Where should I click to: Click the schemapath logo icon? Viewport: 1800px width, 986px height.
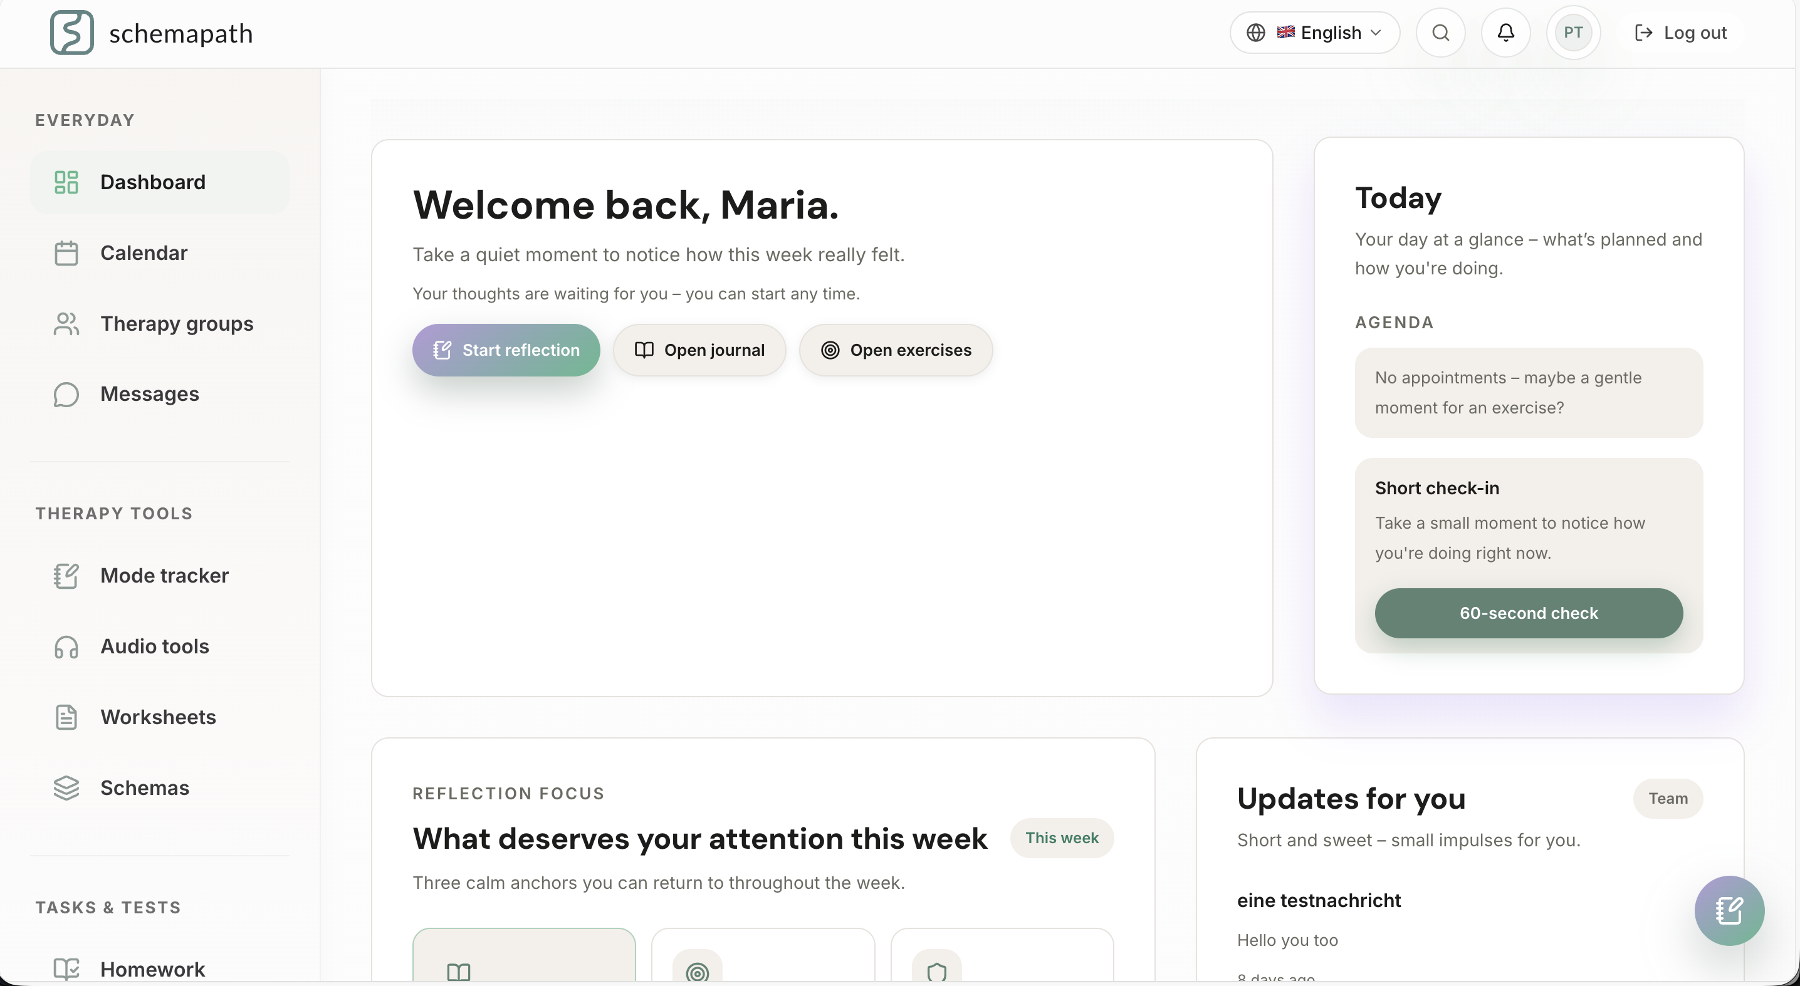tap(71, 32)
